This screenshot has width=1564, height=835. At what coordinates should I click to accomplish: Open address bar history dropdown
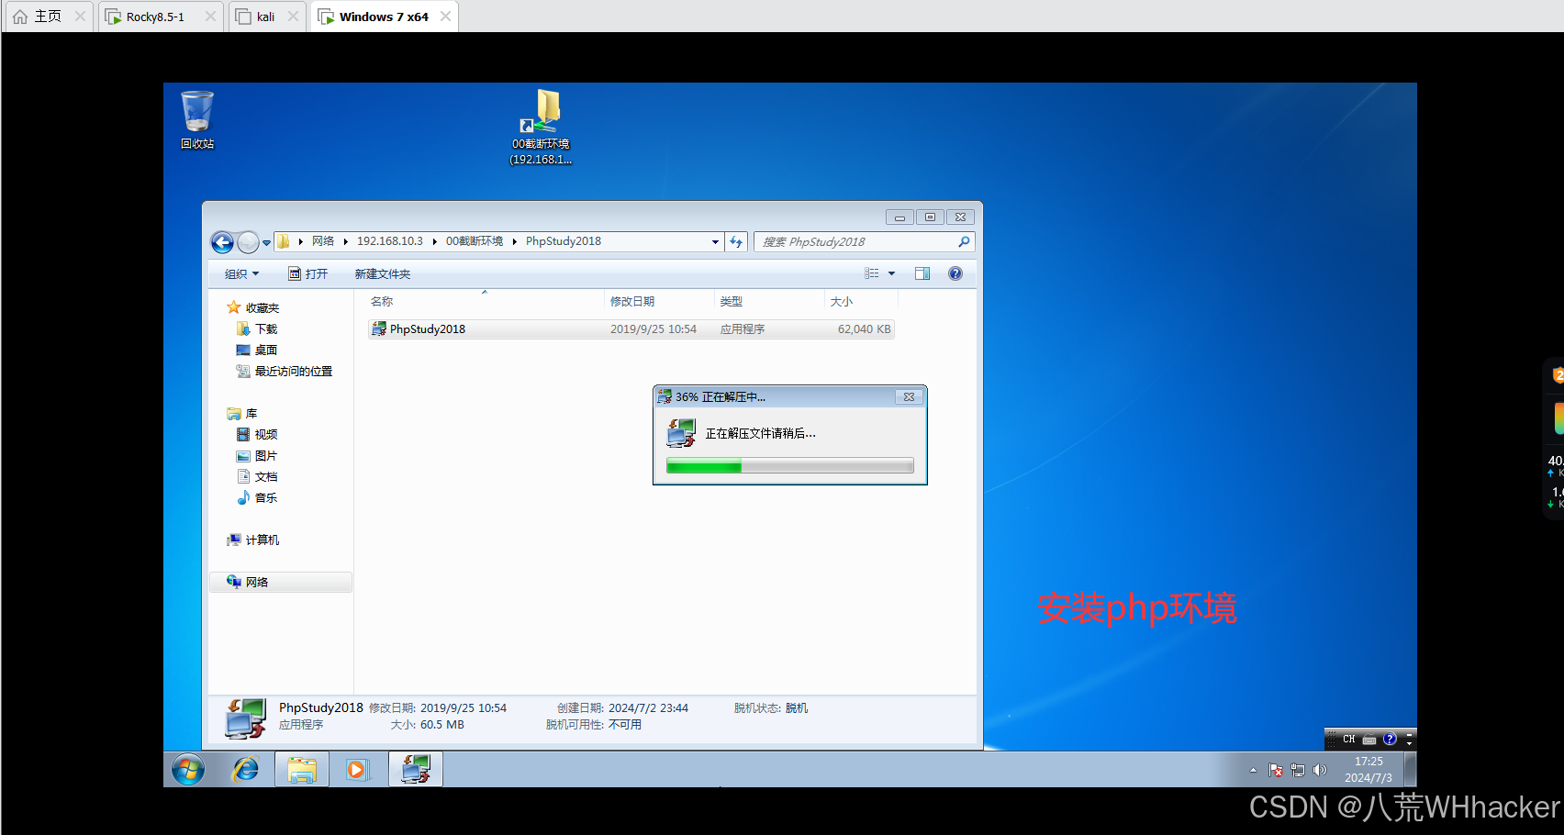pyautogui.click(x=715, y=242)
